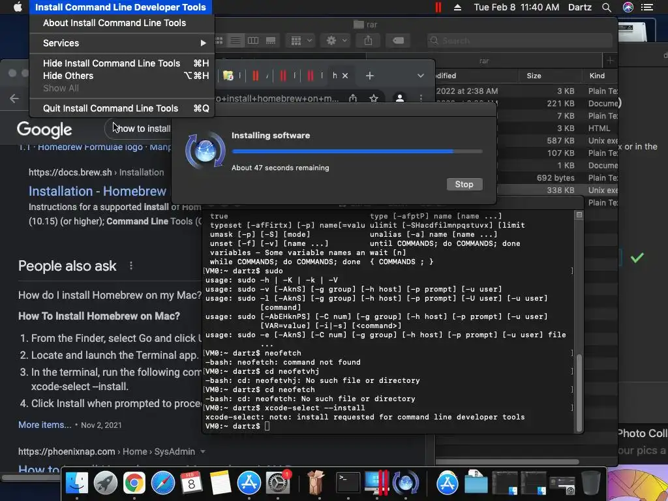
Task: Switch Finder to gallery view
Action: click(x=271, y=40)
